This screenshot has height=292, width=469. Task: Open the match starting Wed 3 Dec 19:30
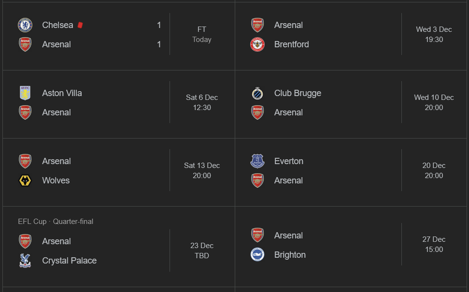[x=434, y=34]
